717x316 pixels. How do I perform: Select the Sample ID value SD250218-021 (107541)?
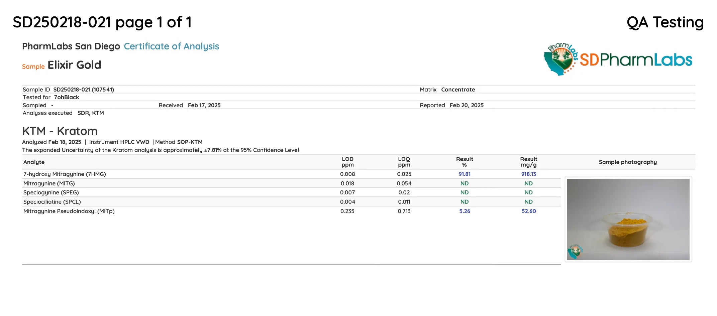point(84,90)
